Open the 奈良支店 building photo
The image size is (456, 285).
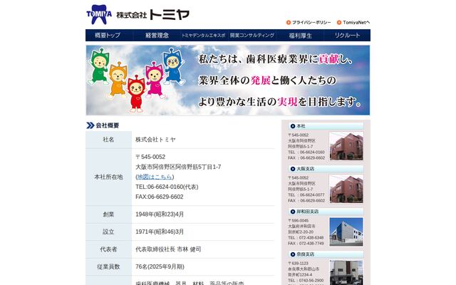[346, 272]
